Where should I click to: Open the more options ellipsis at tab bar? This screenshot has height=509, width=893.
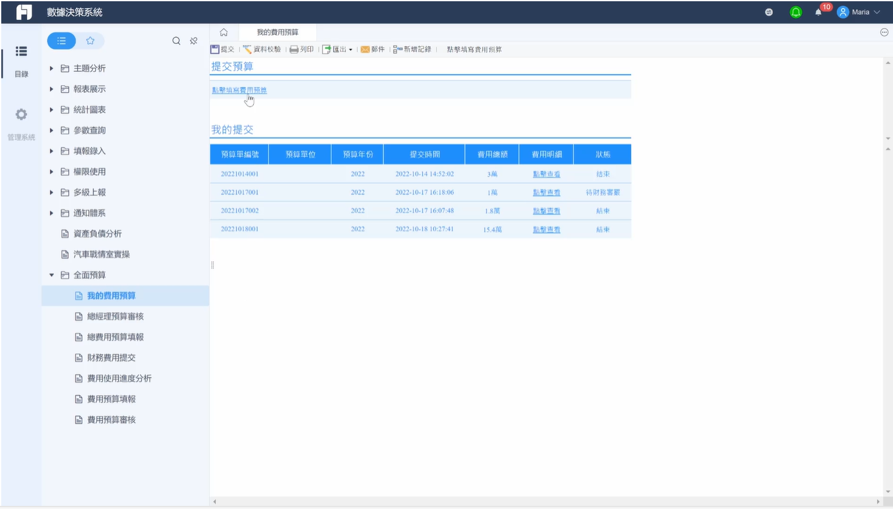coord(884,32)
